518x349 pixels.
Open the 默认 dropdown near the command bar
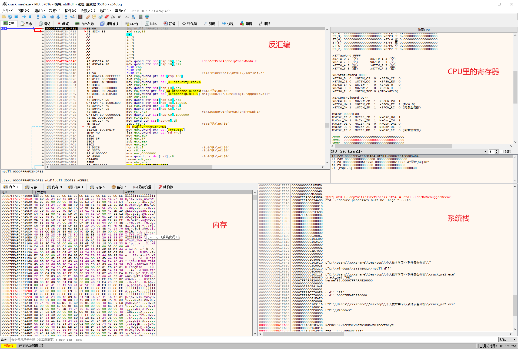(x=507, y=339)
